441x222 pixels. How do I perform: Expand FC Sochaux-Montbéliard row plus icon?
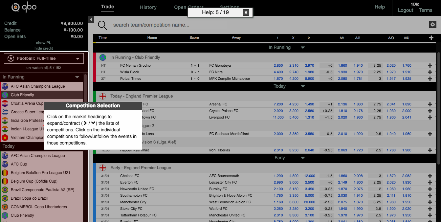pyautogui.click(x=430, y=134)
